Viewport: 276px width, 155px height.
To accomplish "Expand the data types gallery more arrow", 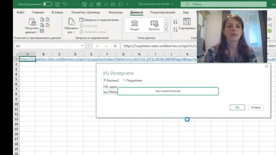I will tap(166, 30).
